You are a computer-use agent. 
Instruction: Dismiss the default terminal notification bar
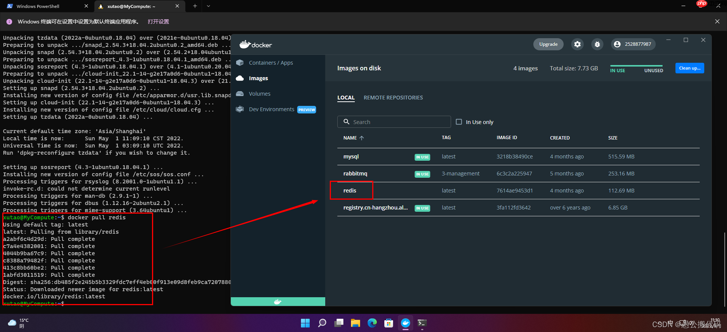[x=717, y=22]
